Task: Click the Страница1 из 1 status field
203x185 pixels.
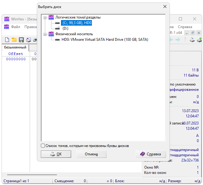Action: click(x=27, y=181)
